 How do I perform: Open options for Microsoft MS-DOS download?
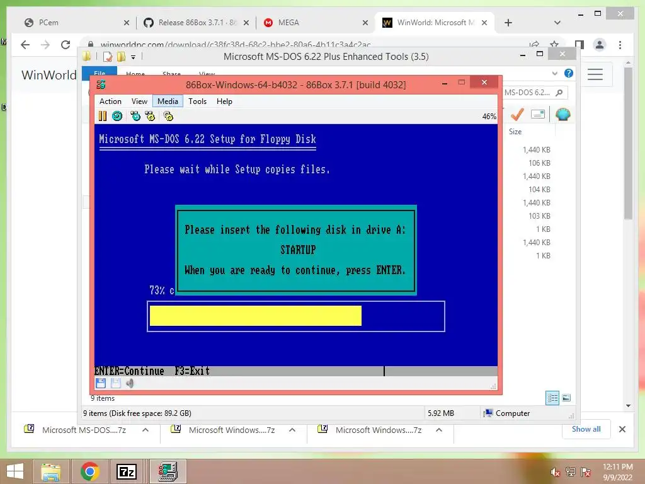pos(146,430)
